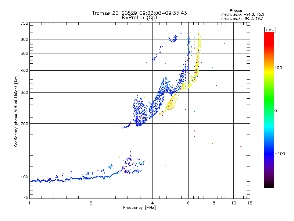The width and height of the screenshot is (294, 221).
Task: Click the 'Frequency [MHz]' axis title
Action: pyautogui.click(x=140, y=208)
